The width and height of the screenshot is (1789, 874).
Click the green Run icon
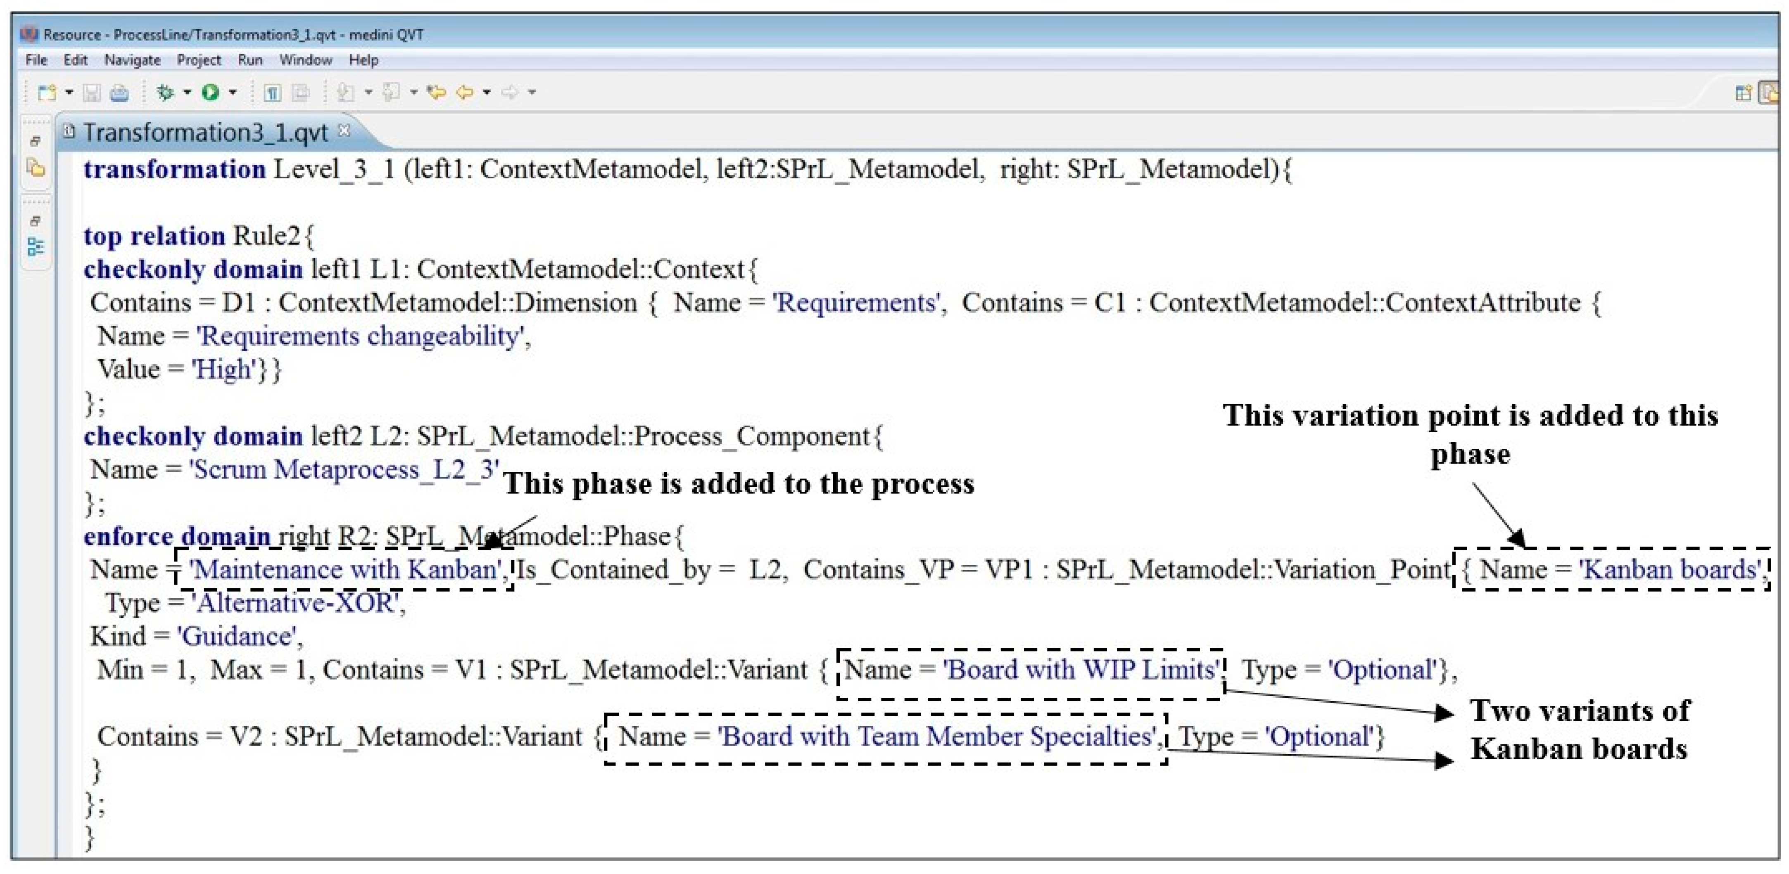pyautogui.click(x=210, y=92)
